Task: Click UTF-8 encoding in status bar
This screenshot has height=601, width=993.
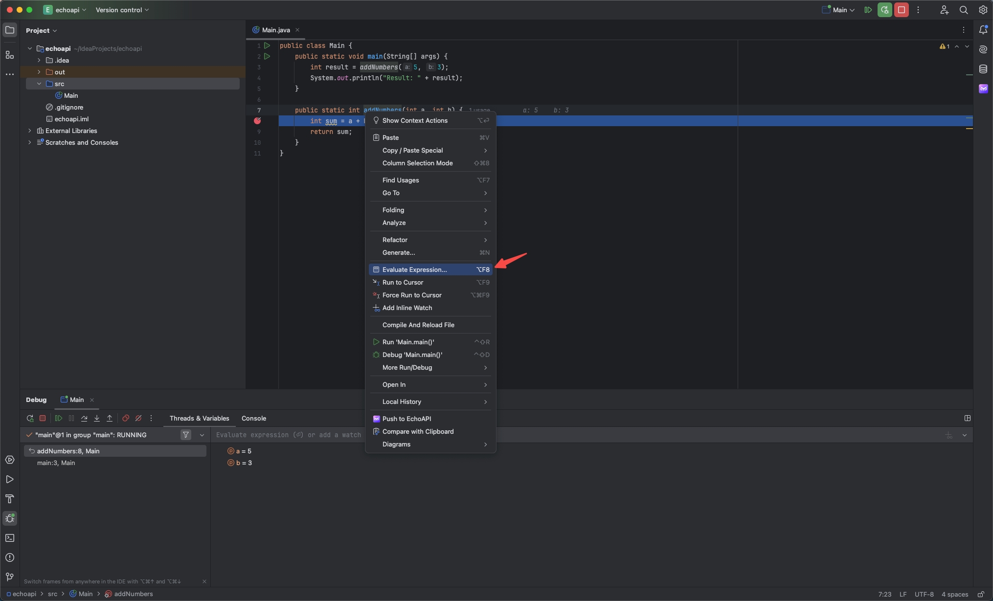Action: point(924,594)
